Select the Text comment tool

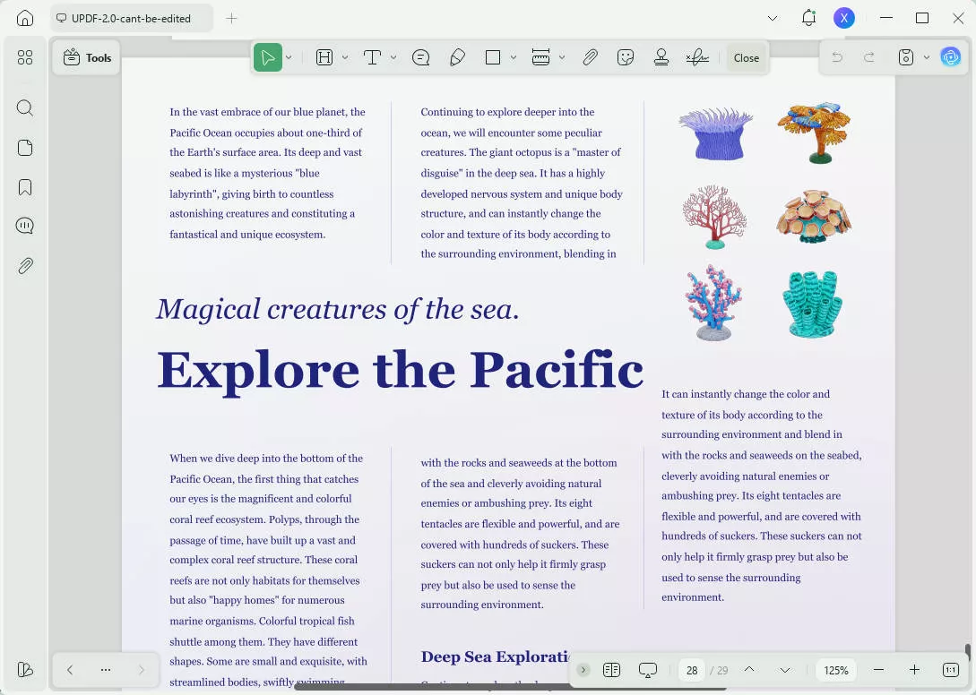pos(372,58)
